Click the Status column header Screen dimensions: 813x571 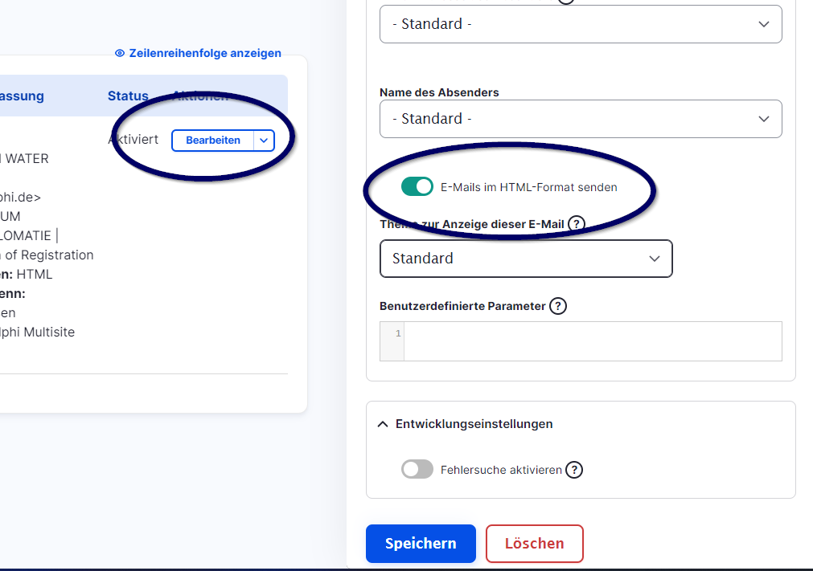[128, 96]
